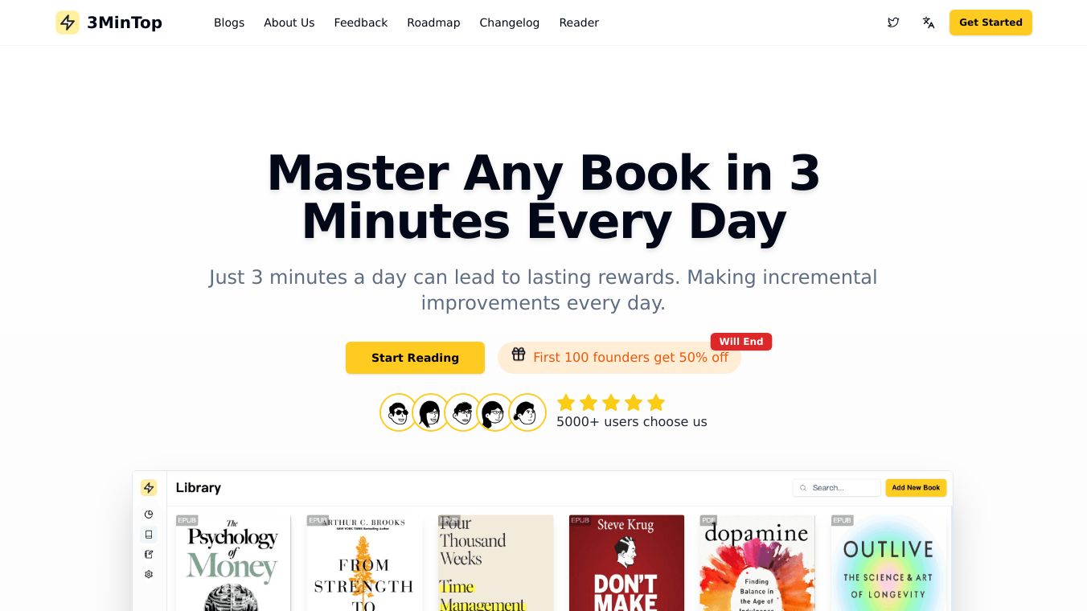1087x611 pixels.
Task: Click the Get Started button
Action: pos(991,23)
